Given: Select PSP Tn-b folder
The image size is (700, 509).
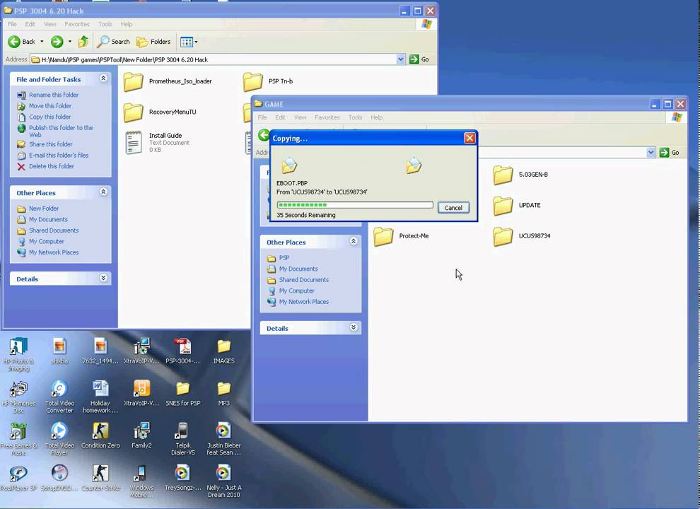Looking at the screenshot, I should (x=268, y=81).
